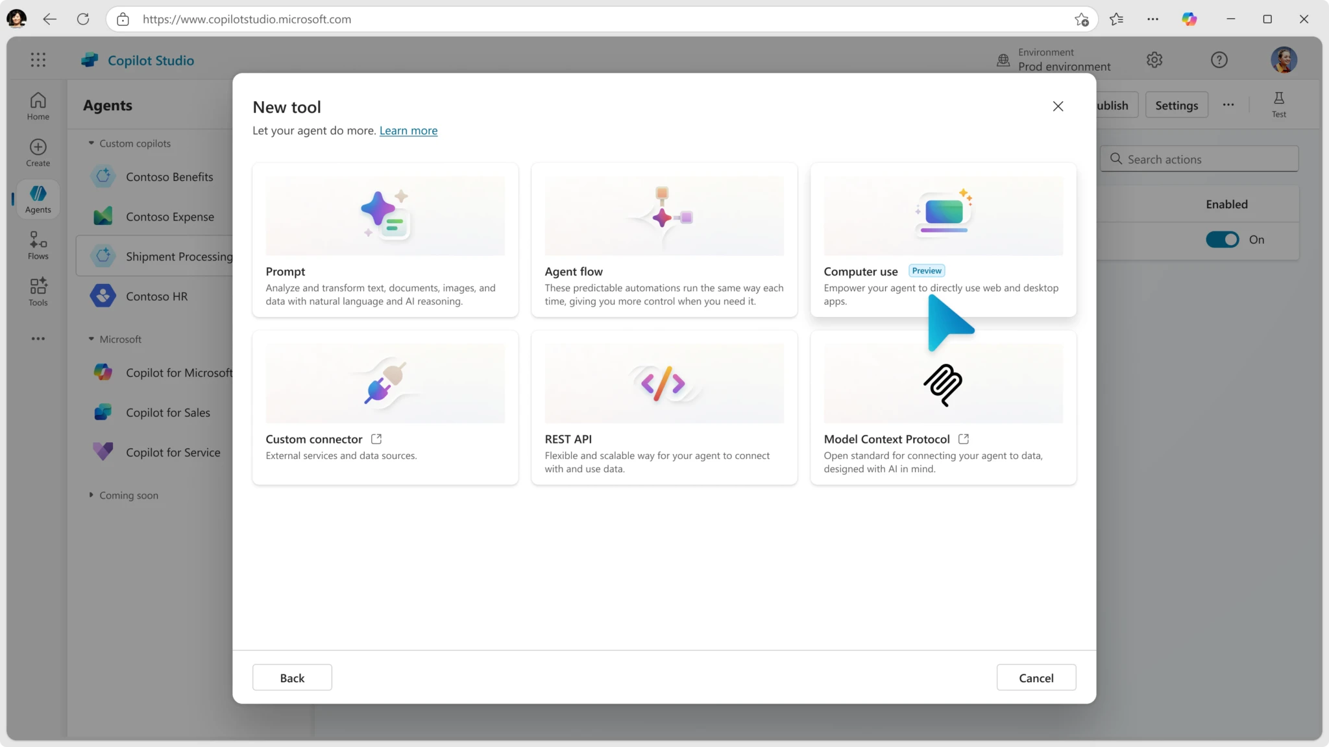Click the Agents icon in sidebar

click(x=38, y=198)
